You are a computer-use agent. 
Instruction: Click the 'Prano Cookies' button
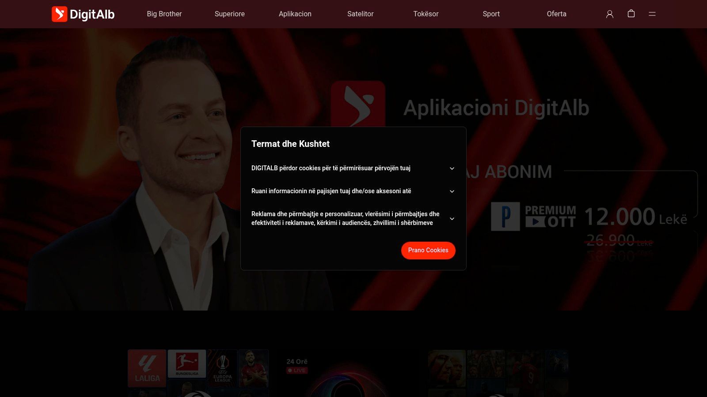point(428,250)
